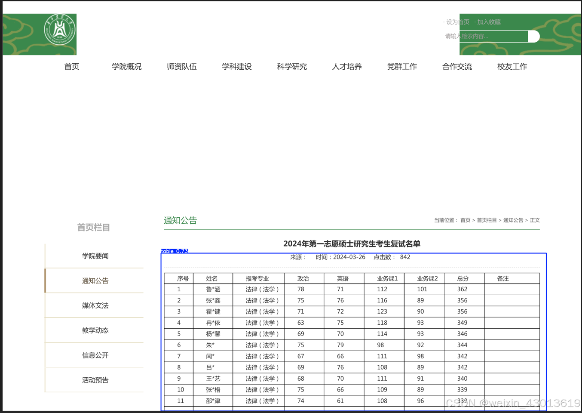Screen dimensions: 582x413
Task: Click total score 346 in row 5
Action: pyautogui.click(x=462, y=334)
